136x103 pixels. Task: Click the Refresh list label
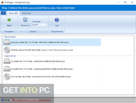point(25,25)
